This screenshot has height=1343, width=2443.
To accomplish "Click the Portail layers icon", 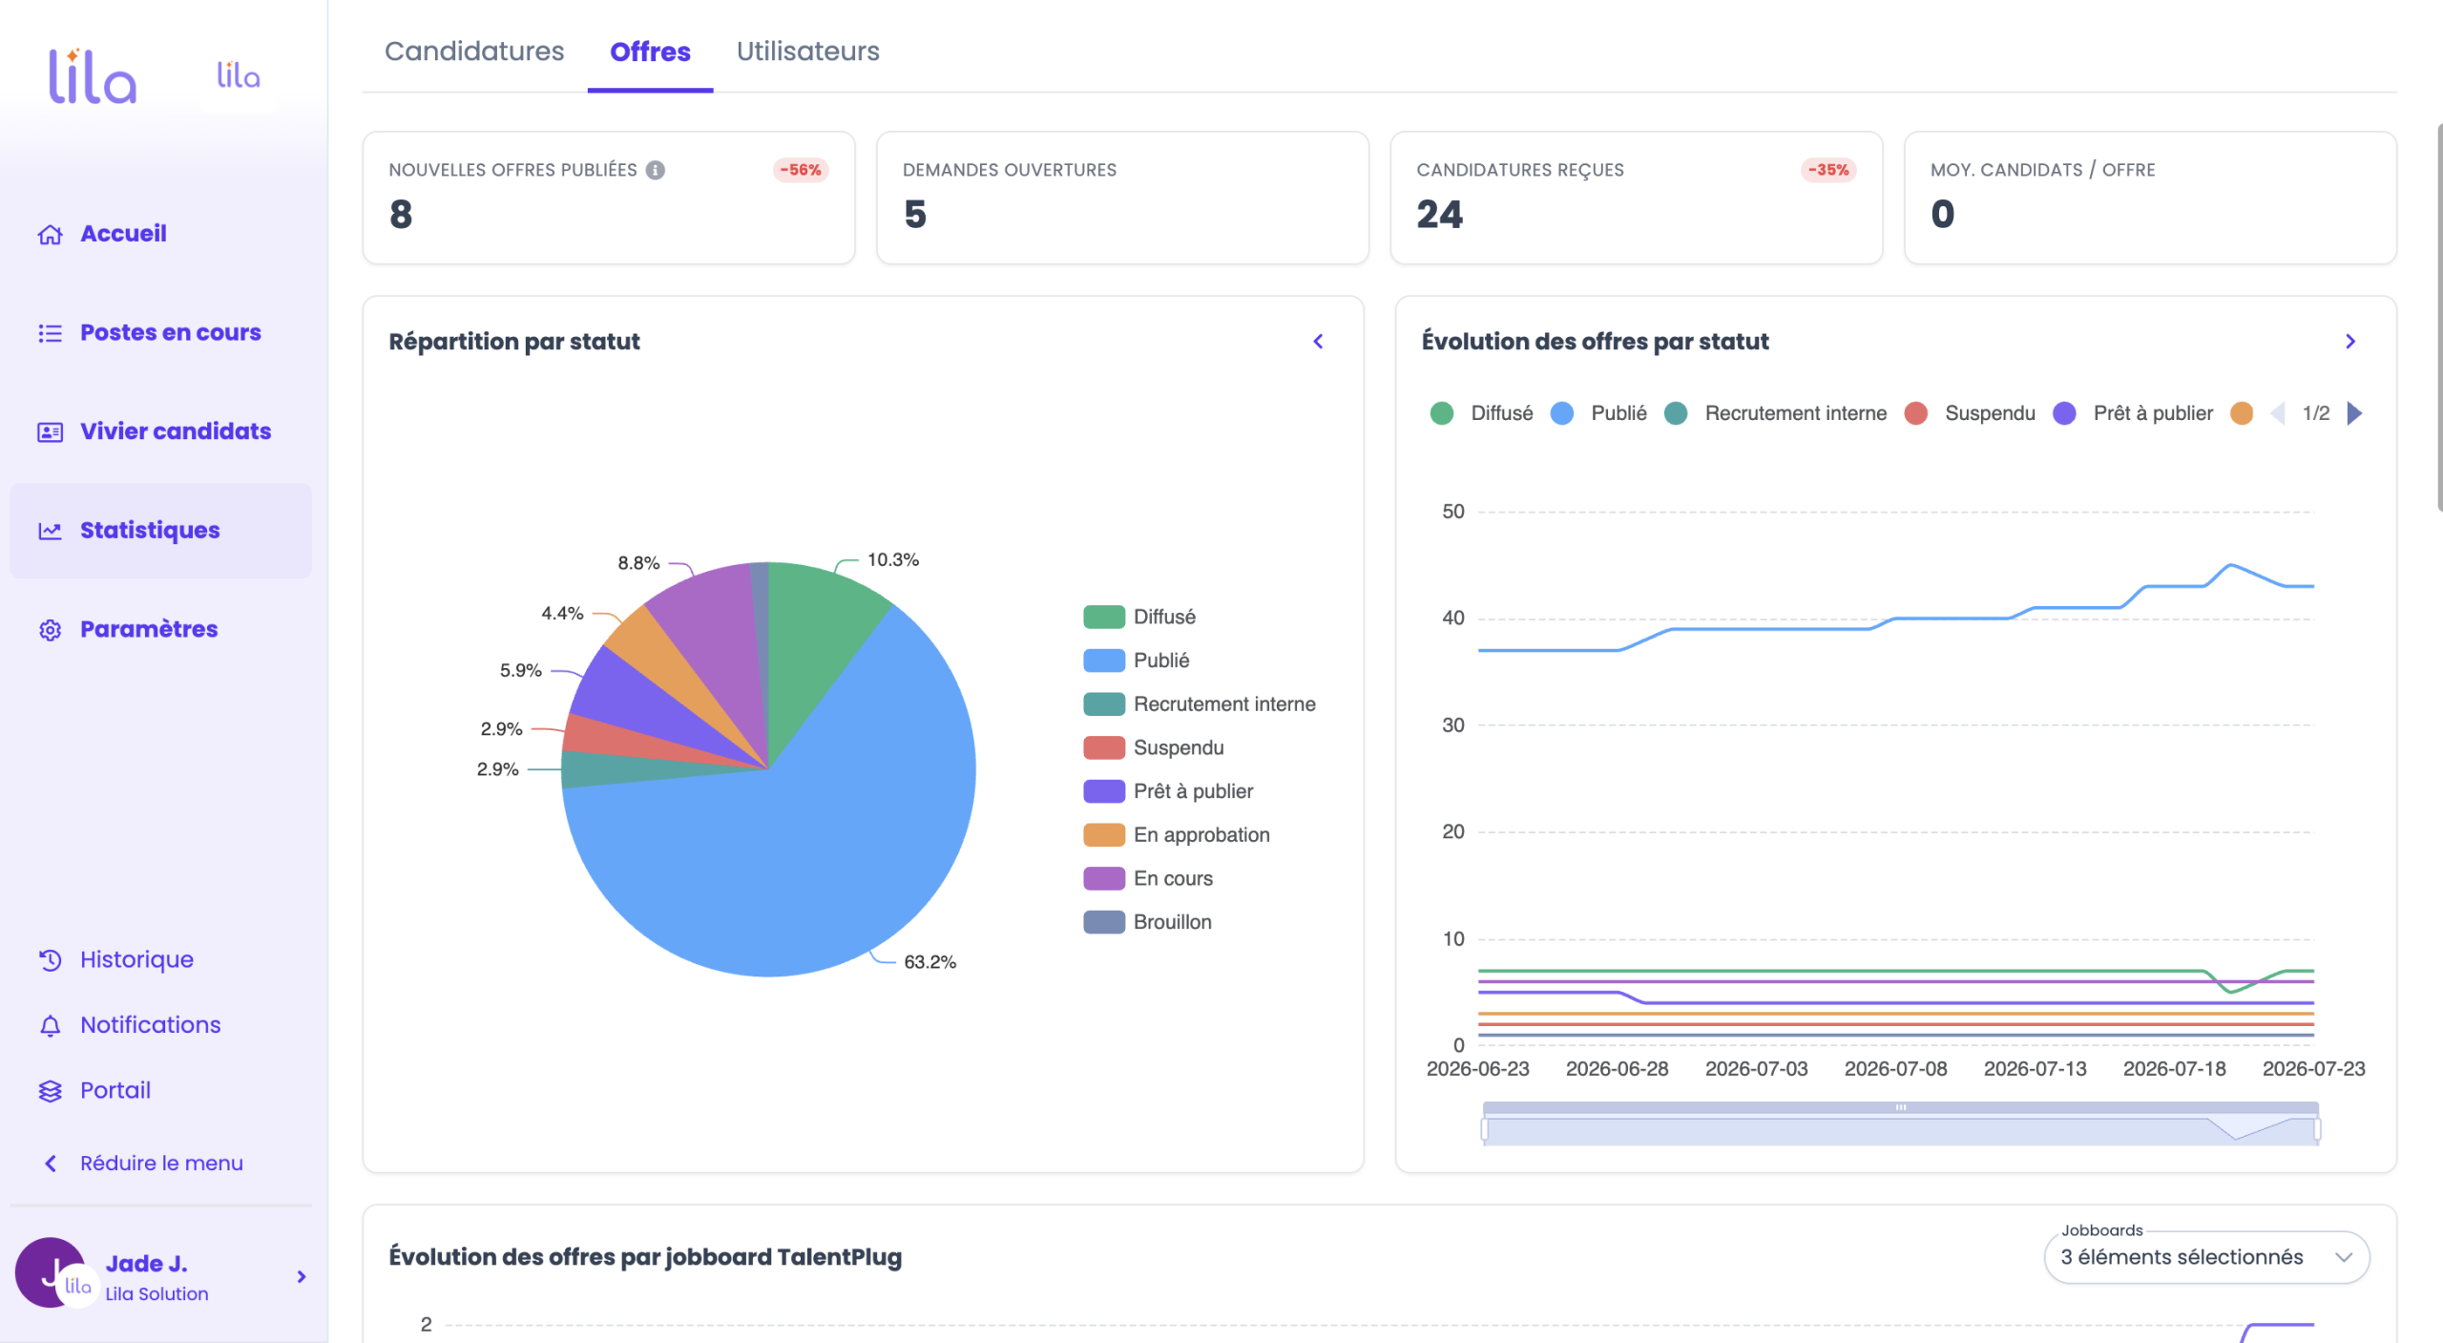I will [50, 1090].
